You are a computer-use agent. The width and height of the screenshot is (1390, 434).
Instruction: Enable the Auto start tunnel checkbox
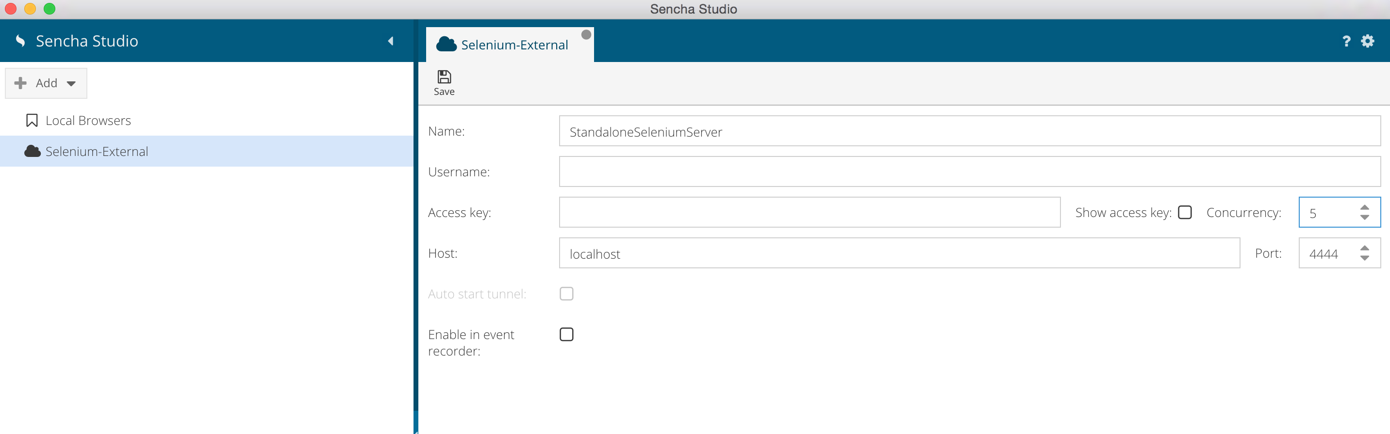coord(566,294)
